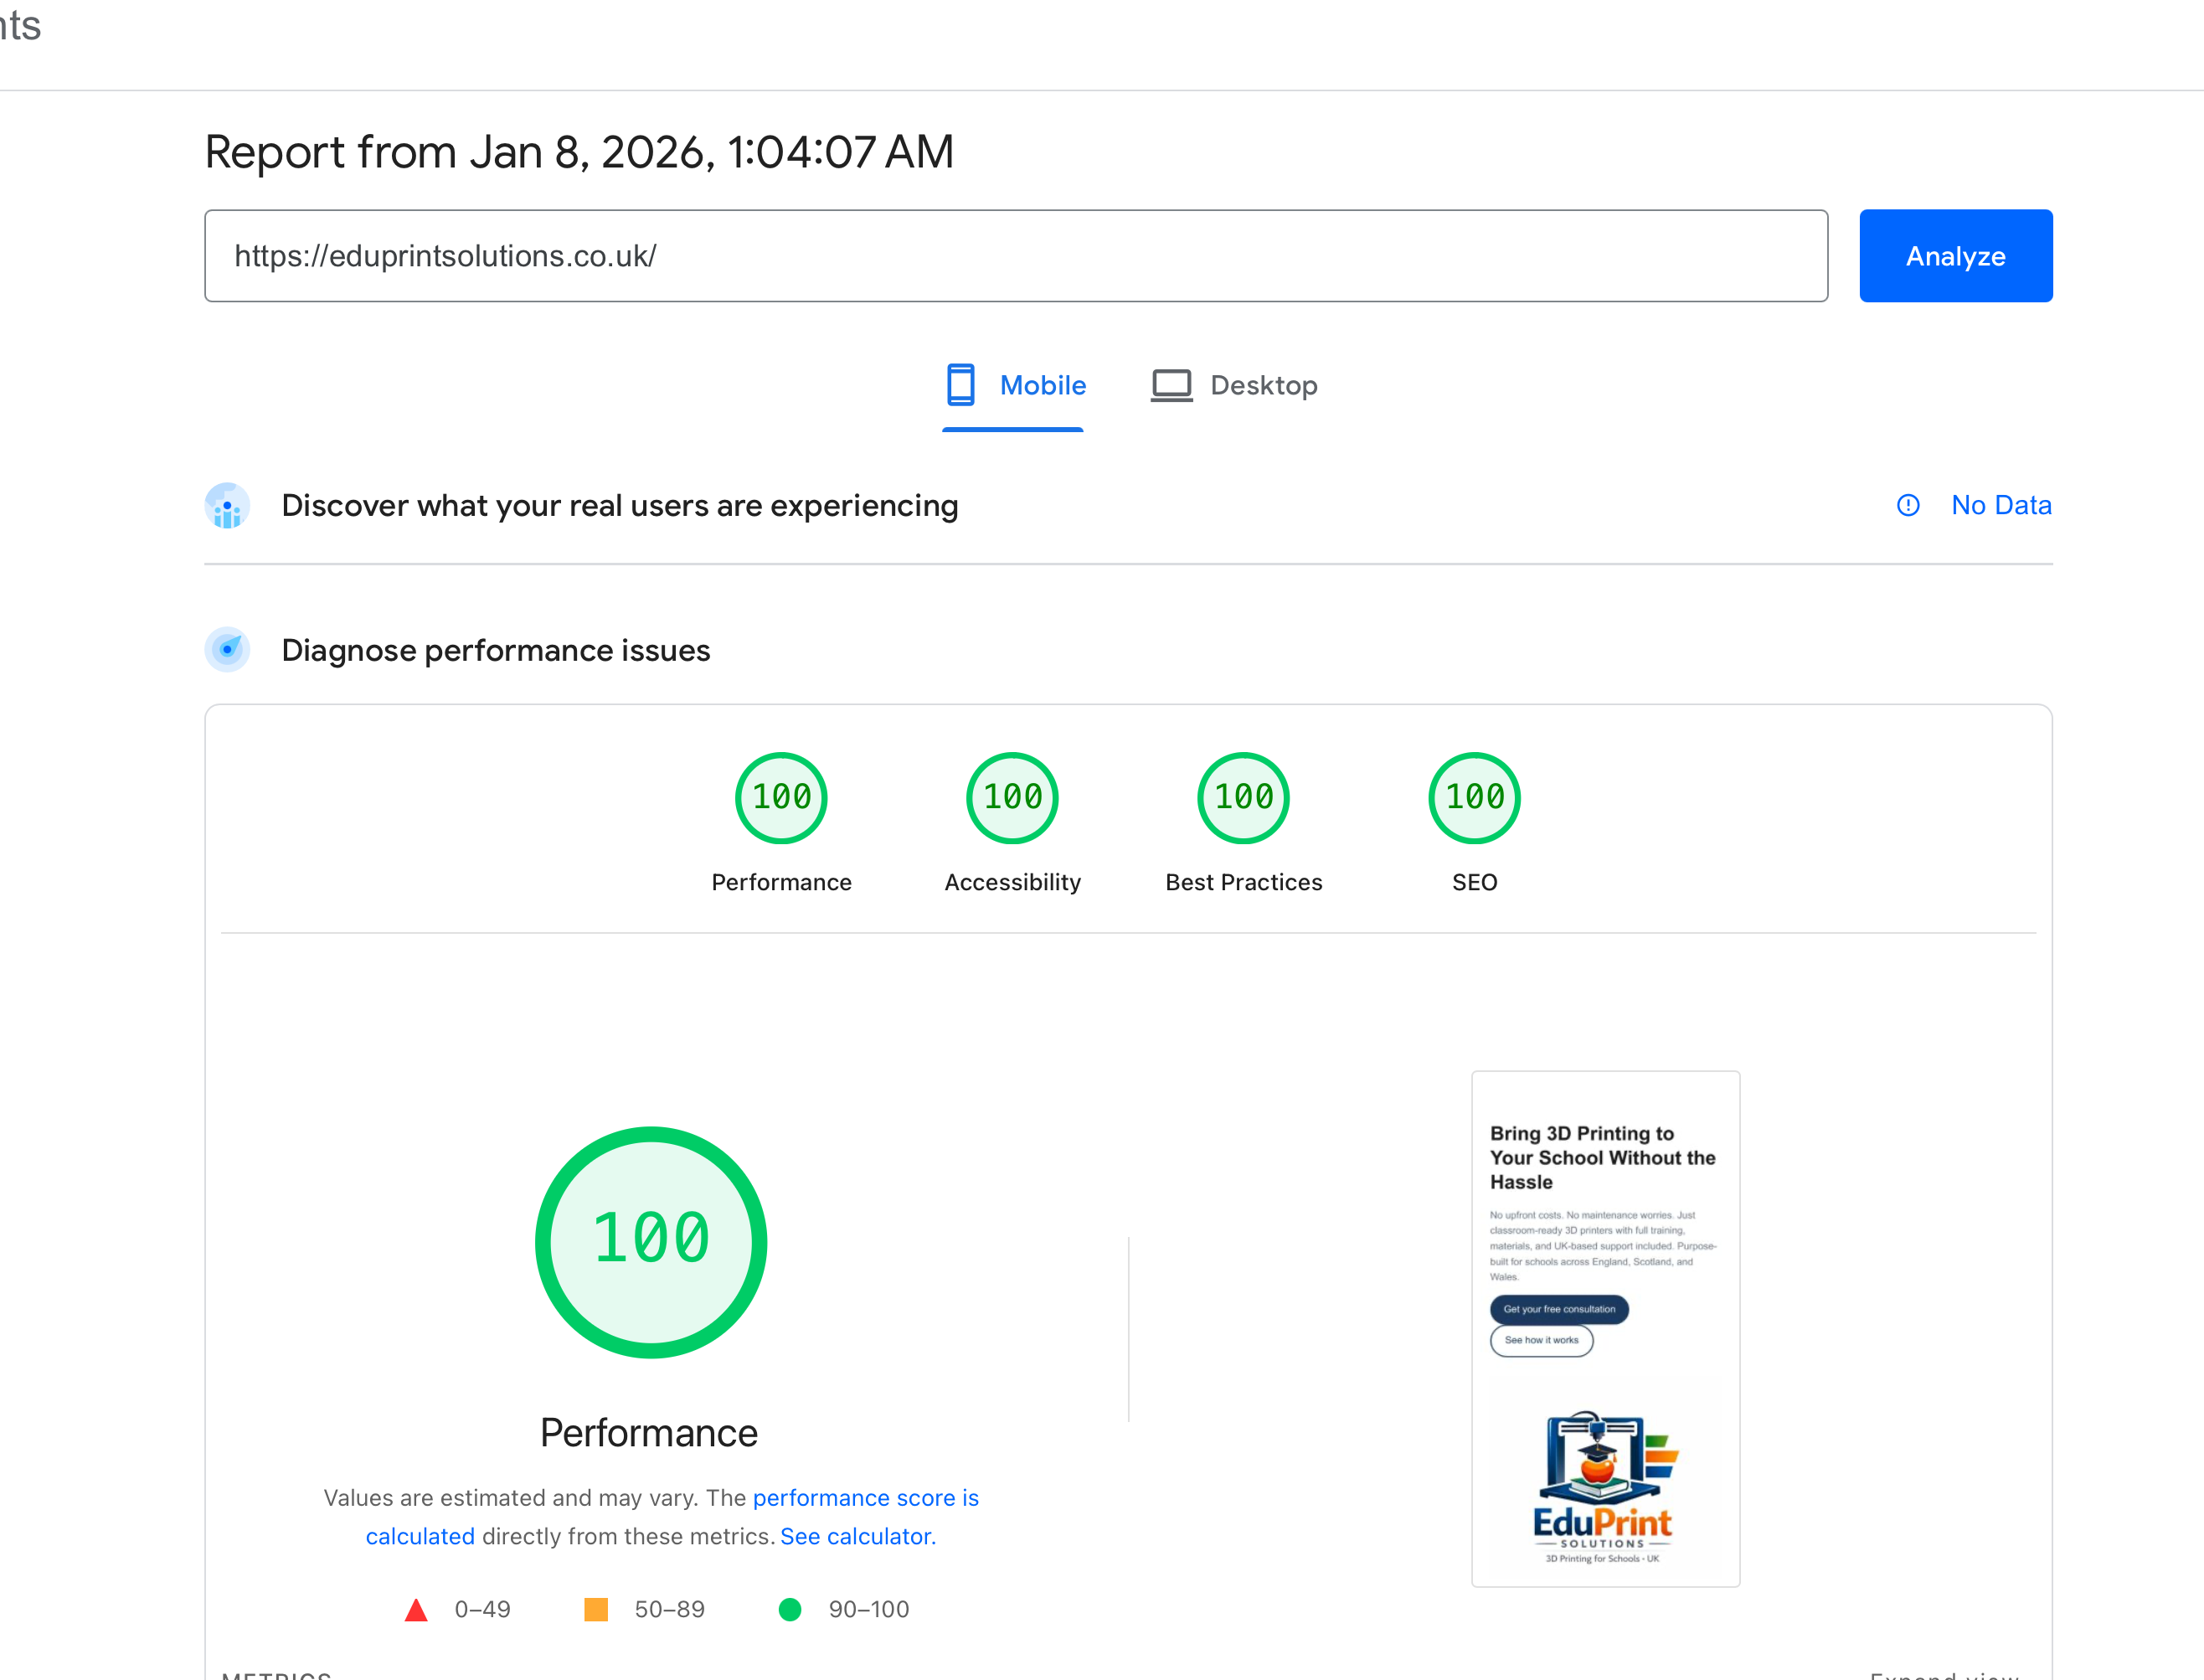
Task: Open the SEO score circle
Action: [x=1473, y=797]
